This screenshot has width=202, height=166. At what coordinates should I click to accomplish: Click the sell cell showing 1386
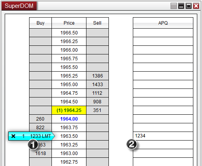(97, 76)
